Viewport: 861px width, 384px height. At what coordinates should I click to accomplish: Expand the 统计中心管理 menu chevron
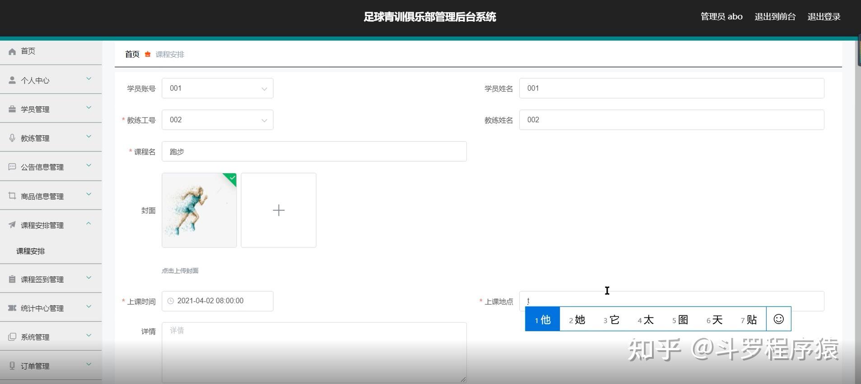[x=89, y=306]
